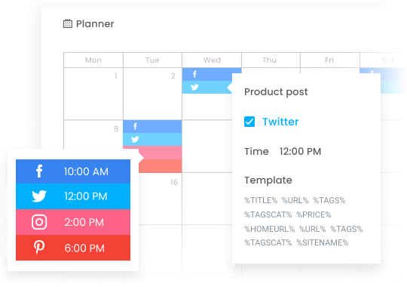407x287 pixels.
Task: Select the Twitter bird icon at 12:00 PM
Action: click(x=39, y=196)
